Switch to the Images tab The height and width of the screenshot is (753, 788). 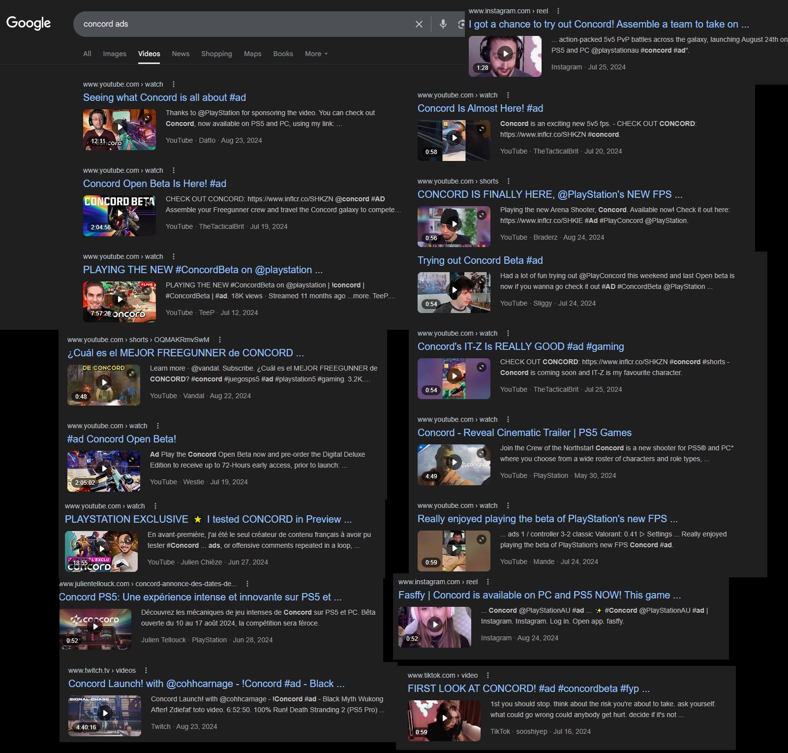coord(115,54)
